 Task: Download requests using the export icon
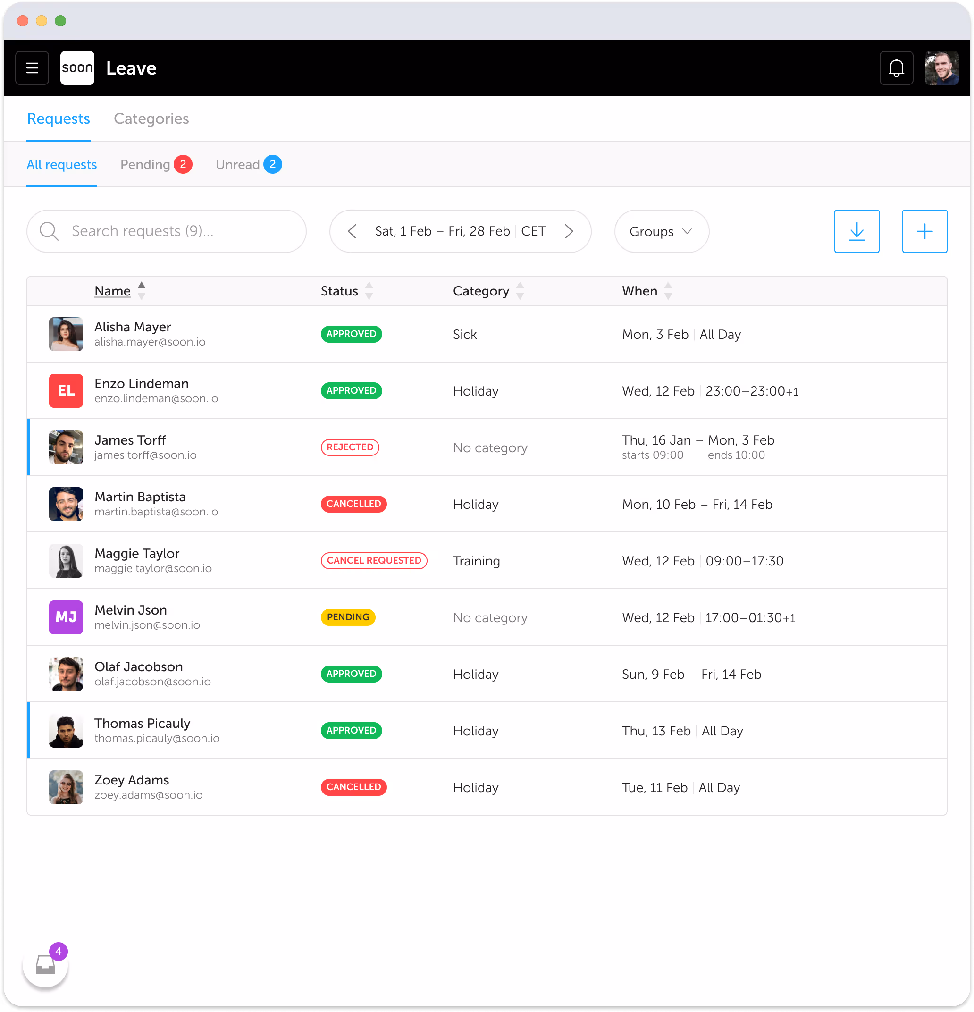856,231
